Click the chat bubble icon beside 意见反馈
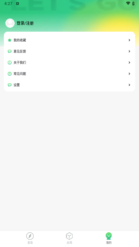Image resolution: width=139 pixels, height=247 pixels. coord(10,51)
